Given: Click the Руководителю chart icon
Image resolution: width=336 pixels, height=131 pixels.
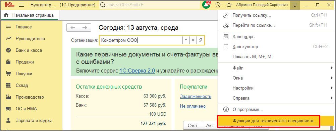Looking at the screenshot, I should tap(8, 39).
